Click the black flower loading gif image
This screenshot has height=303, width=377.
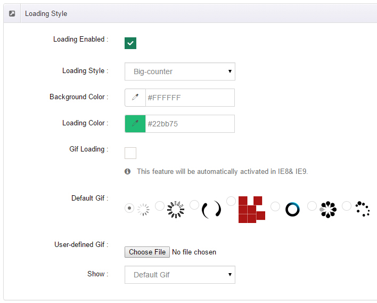coord(328,210)
